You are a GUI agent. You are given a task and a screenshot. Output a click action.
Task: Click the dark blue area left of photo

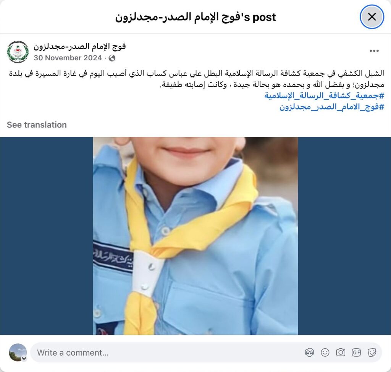click(x=46, y=236)
